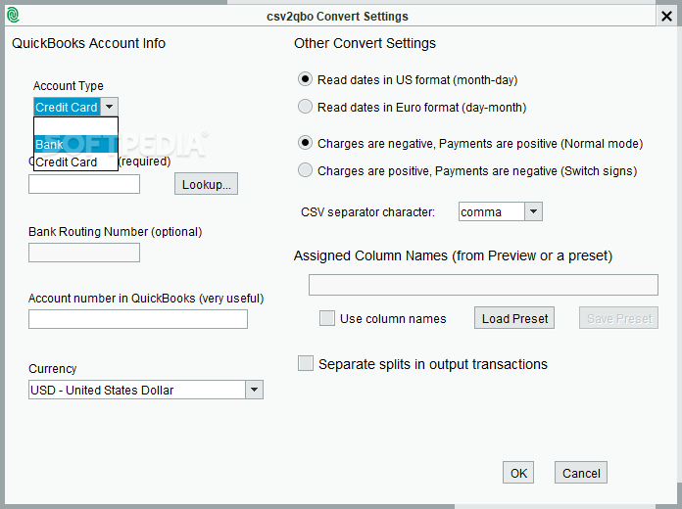The height and width of the screenshot is (509, 682).
Task: Tick Separate splits in output transactions
Action: pos(306,363)
